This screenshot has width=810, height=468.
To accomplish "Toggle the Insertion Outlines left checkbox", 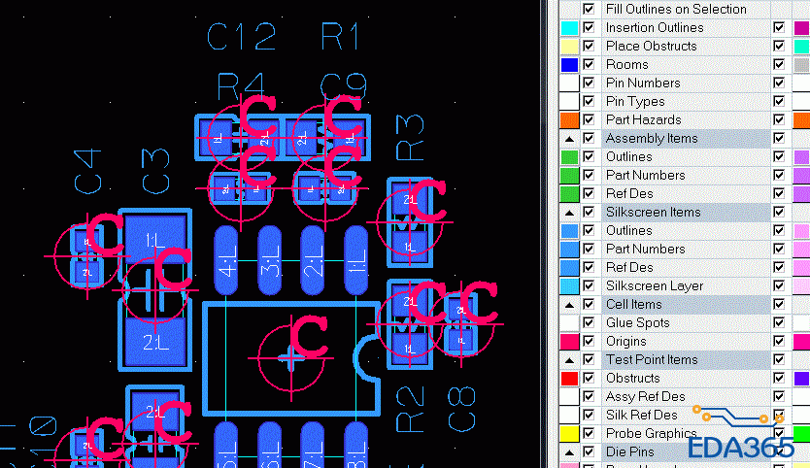I will [589, 27].
